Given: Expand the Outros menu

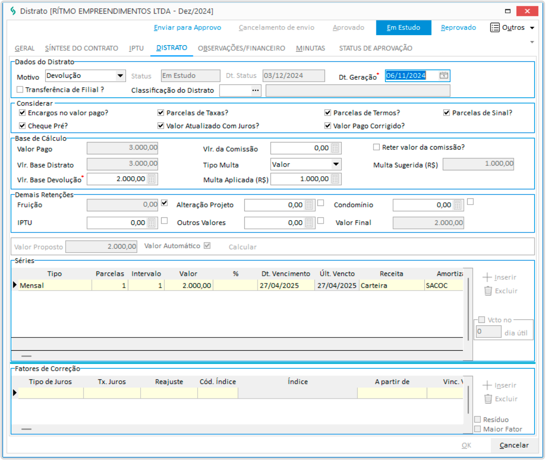Looking at the screenshot, I should pyautogui.click(x=512, y=28).
